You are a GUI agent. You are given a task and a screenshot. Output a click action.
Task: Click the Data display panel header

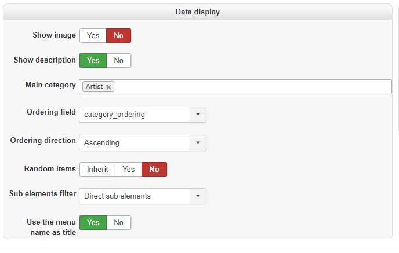coord(198,12)
